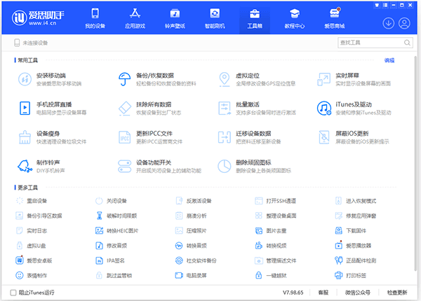Open IPA签名 tool
The width and height of the screenshot is (421, 301).
(110, 260)
